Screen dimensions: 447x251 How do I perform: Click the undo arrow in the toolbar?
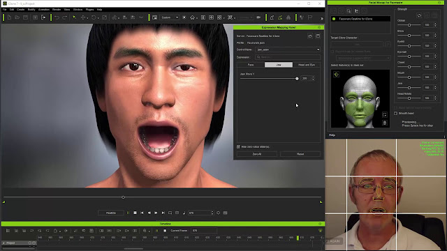click(57, 17)
